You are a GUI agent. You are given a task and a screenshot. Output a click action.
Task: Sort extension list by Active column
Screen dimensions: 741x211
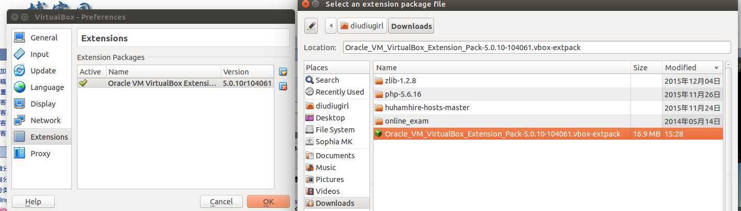[91, 71]
